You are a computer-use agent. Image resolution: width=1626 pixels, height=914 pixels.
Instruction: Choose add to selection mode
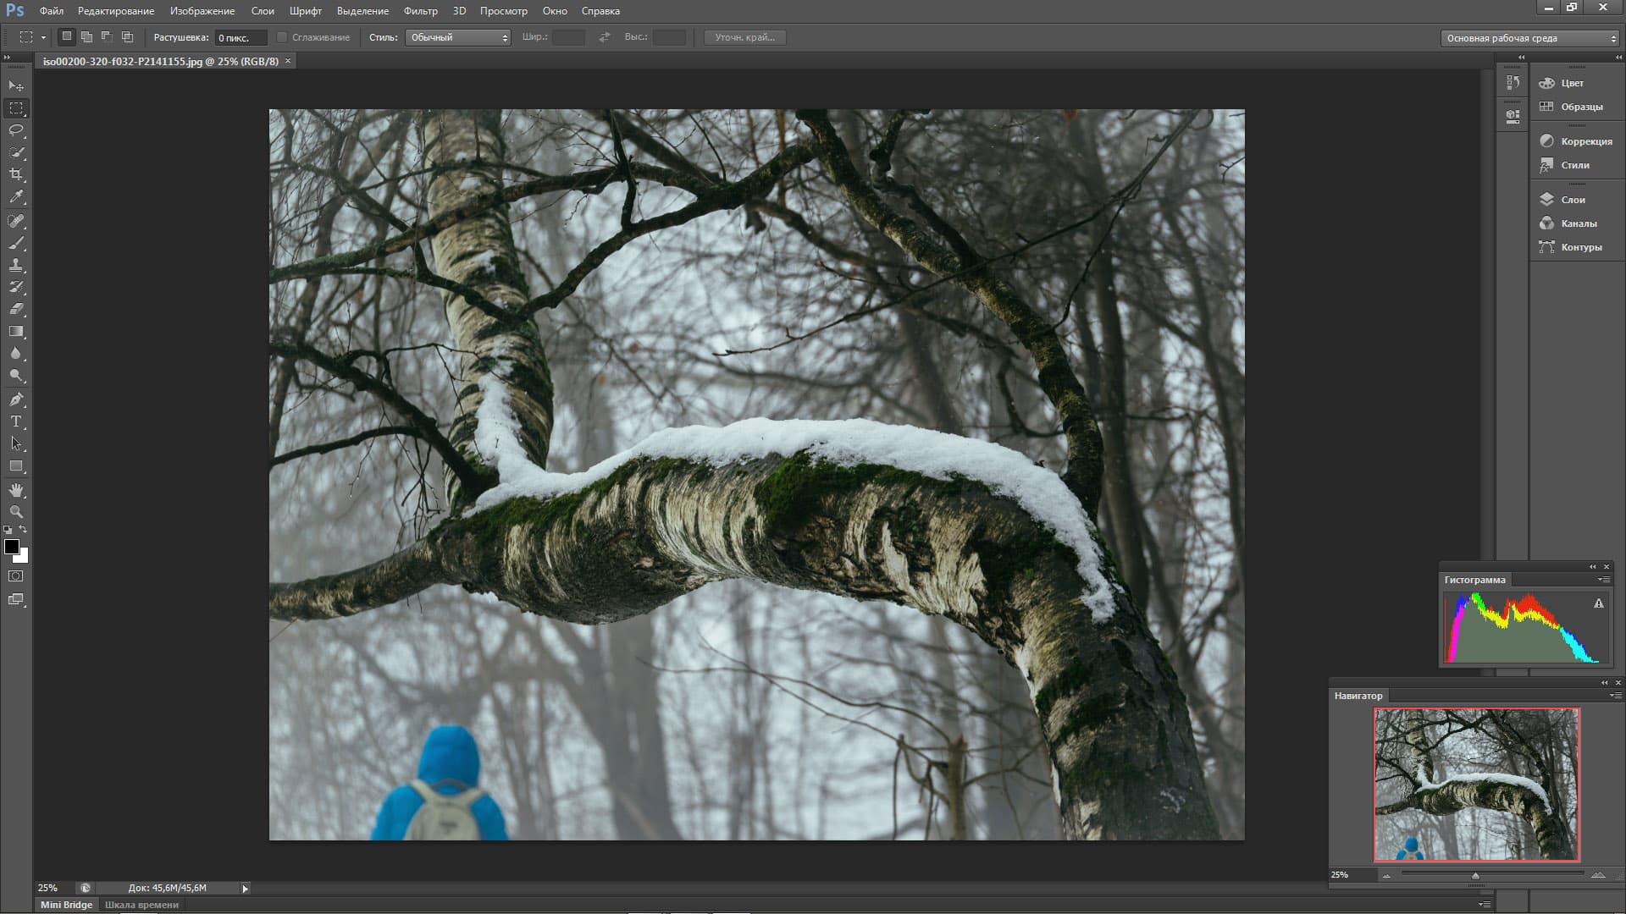pos(86,37)
